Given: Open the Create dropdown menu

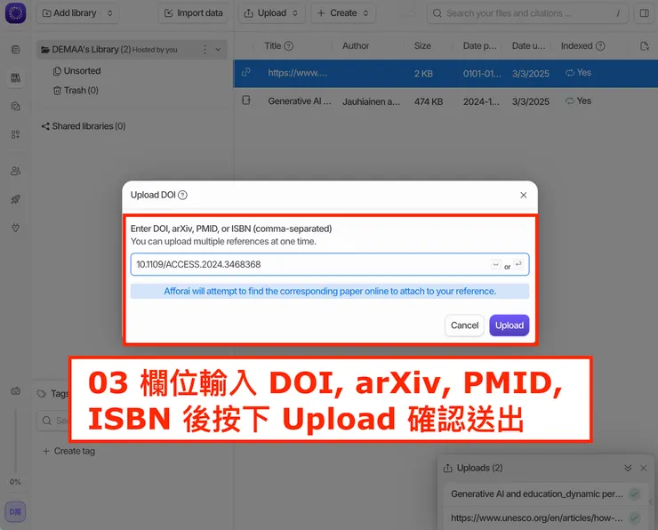Looking at the screenshot, I should coord(343,13).
